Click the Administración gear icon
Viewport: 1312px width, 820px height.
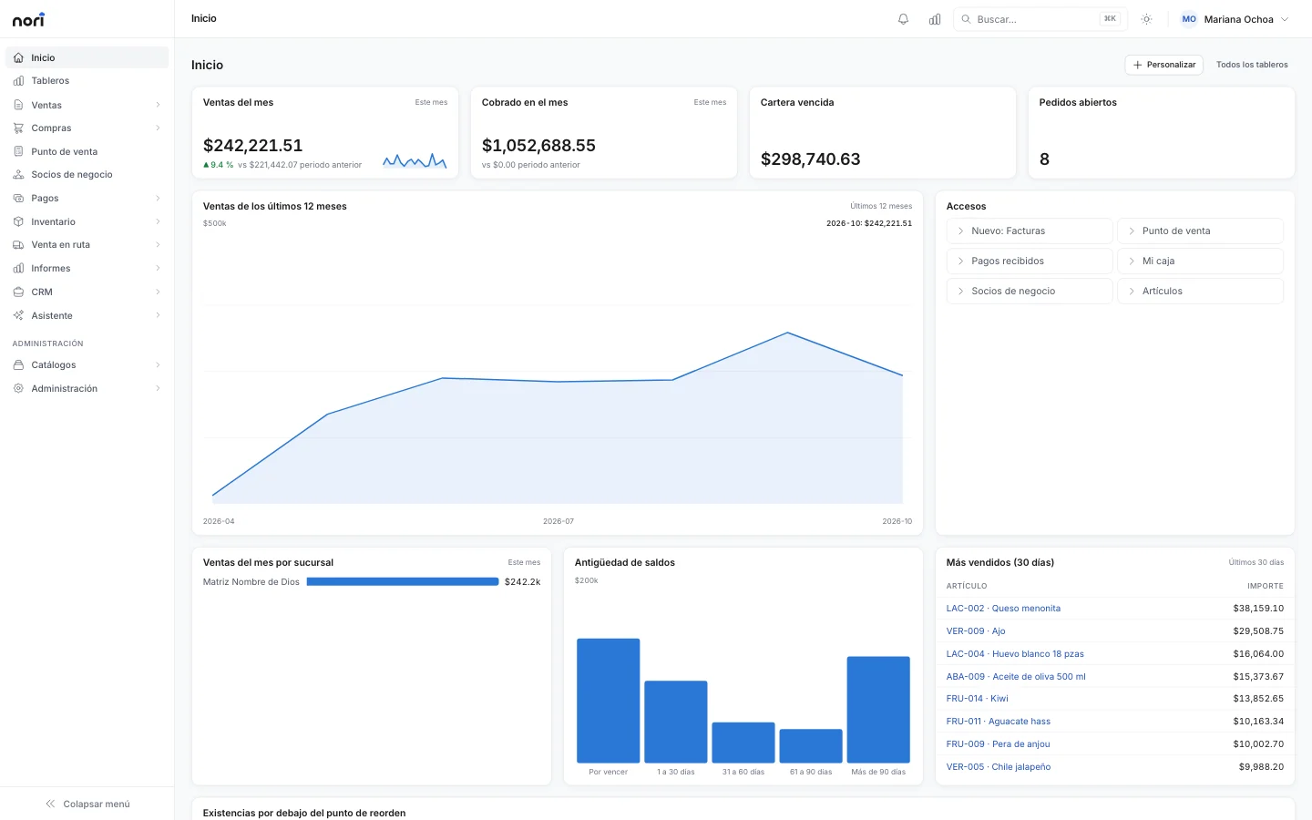pos(18,389)
